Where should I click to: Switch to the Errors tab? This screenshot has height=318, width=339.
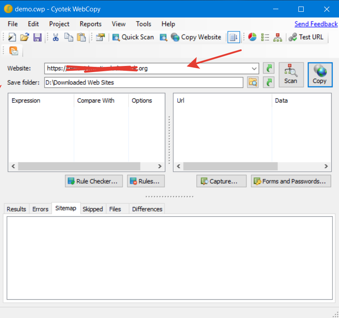(x=41, y=209)
